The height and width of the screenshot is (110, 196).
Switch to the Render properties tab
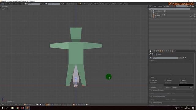[x=154, y=51]
